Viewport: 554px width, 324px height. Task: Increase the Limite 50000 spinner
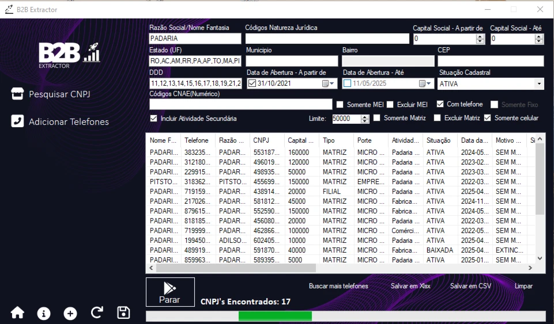[365, 117]
